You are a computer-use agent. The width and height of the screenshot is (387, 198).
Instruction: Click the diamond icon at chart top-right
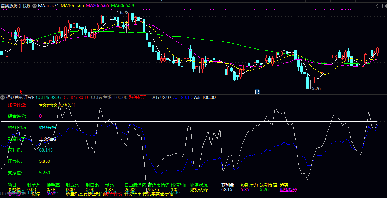377,6
